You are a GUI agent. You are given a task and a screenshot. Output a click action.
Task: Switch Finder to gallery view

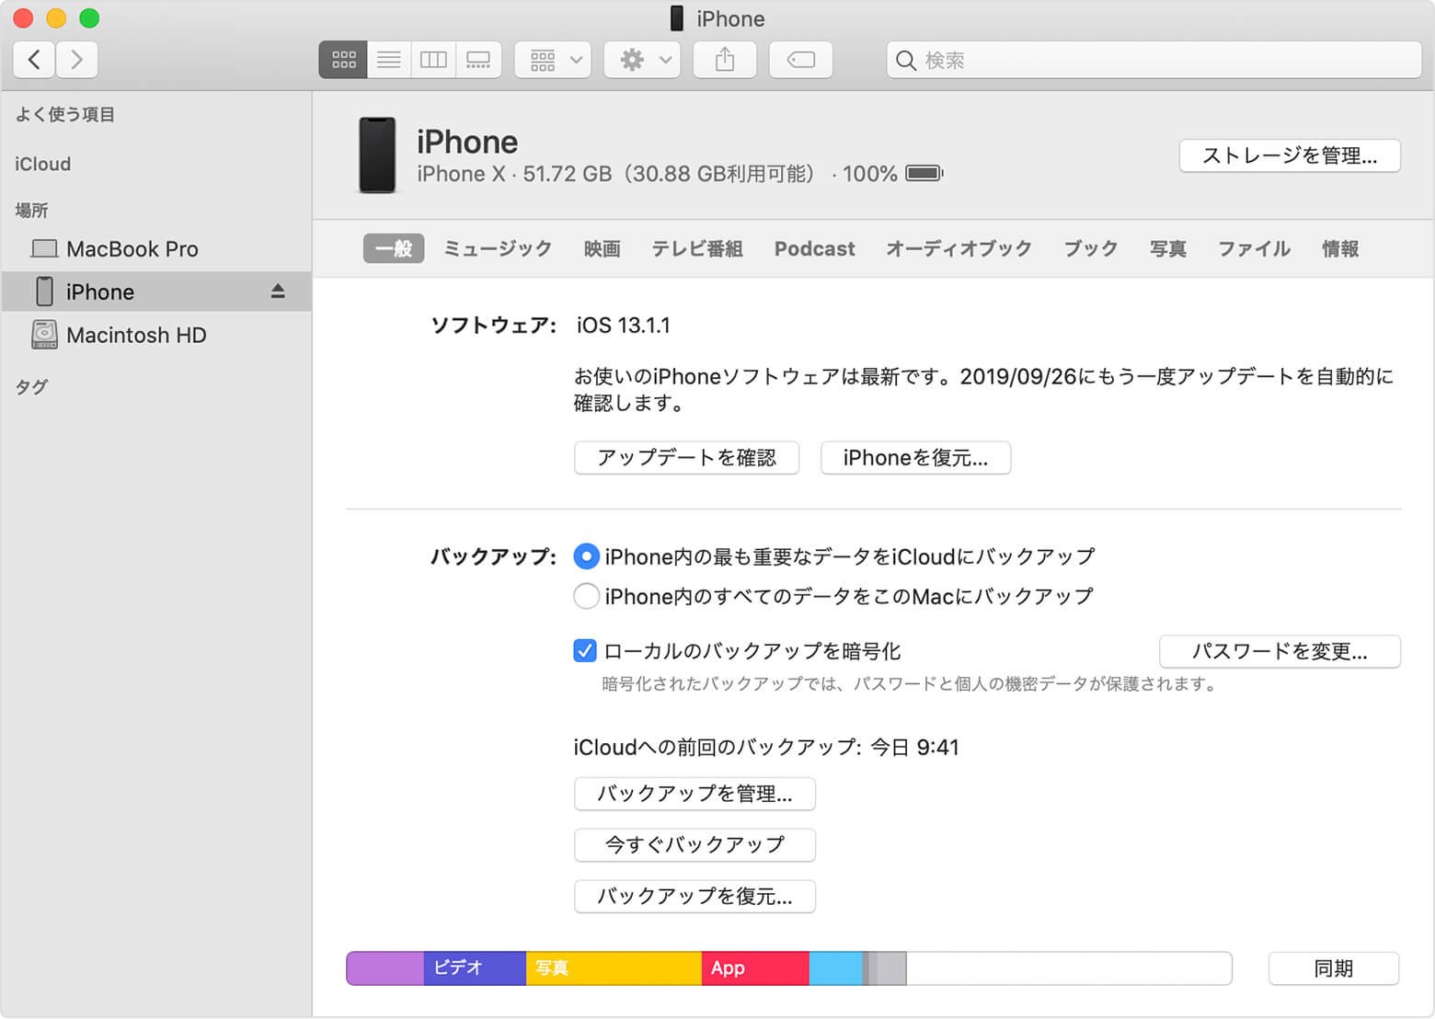(x=478, y=60)
